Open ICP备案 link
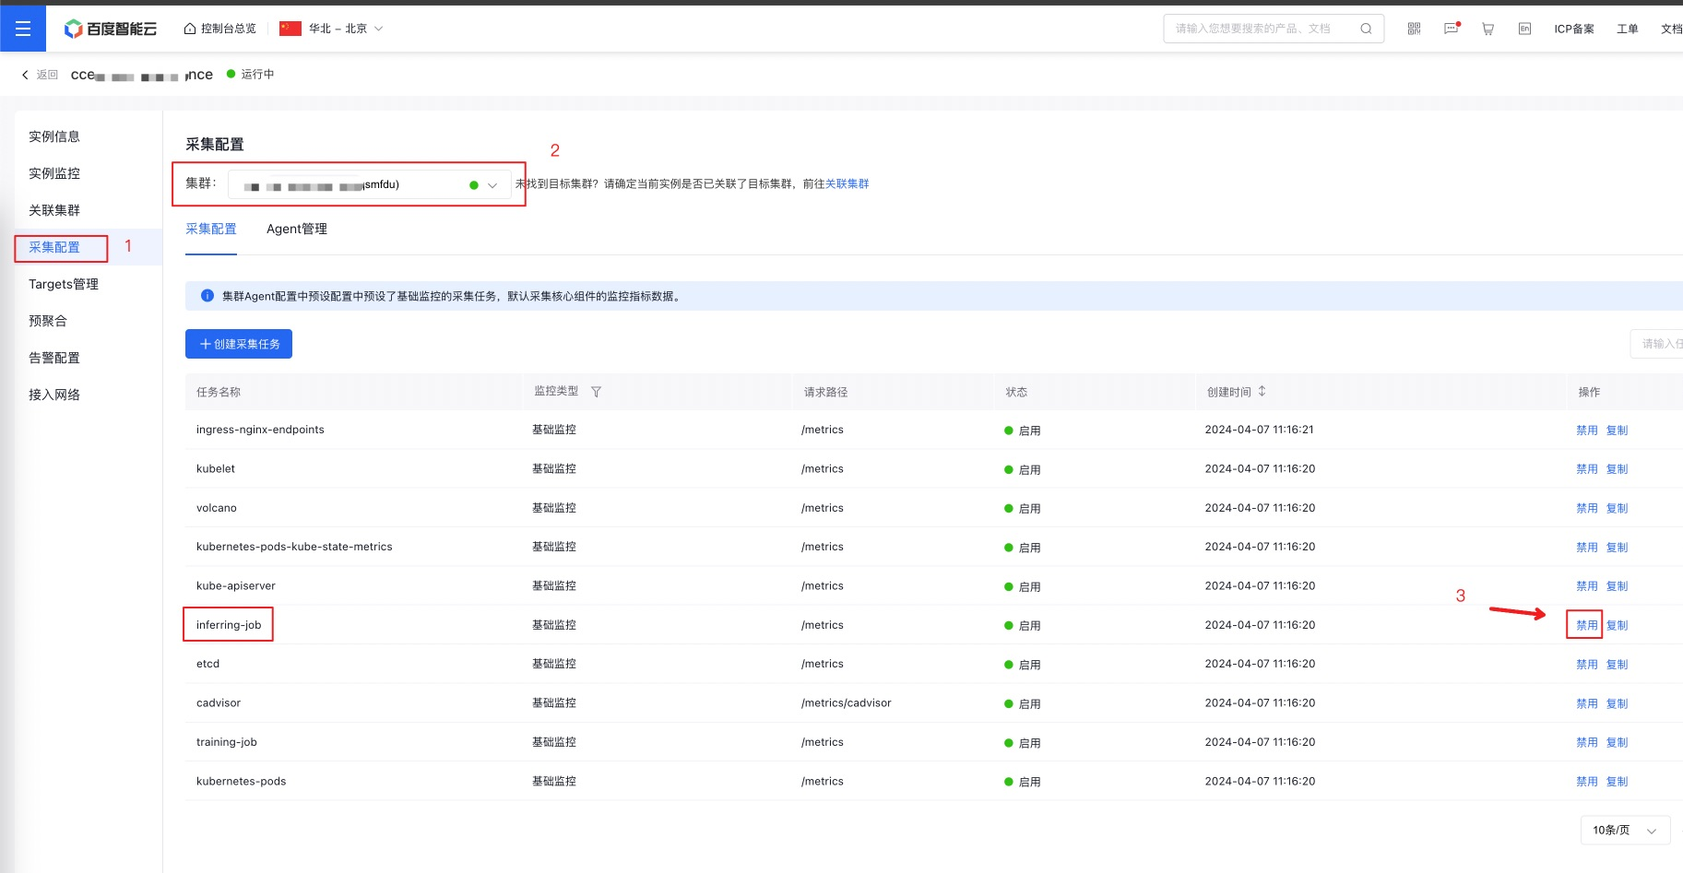This screenshot has height=873, width=1683. (x=1574, y=29)
